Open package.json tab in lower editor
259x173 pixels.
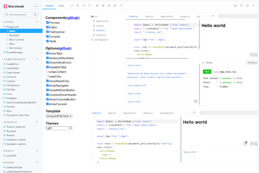tap(167, 113)
